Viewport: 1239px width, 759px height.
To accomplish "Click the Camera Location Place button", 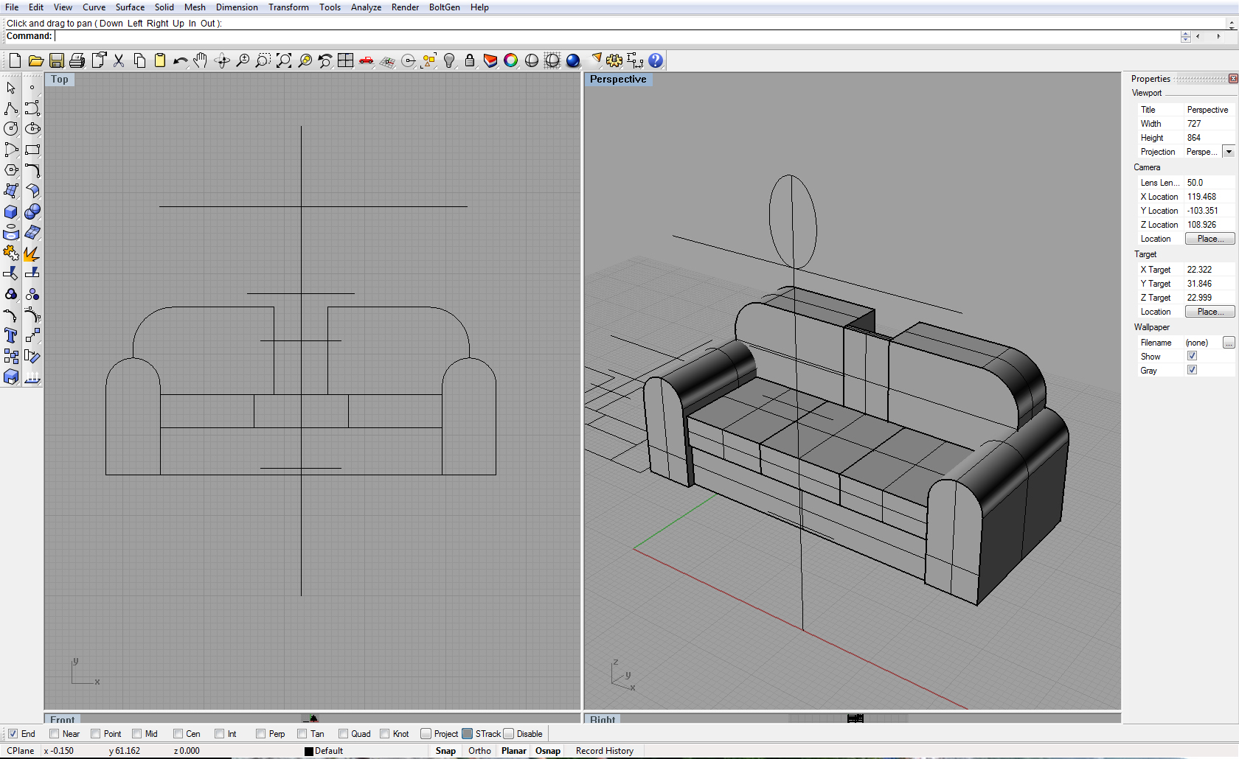I will pyautogui.click(x=1209, y=239).
